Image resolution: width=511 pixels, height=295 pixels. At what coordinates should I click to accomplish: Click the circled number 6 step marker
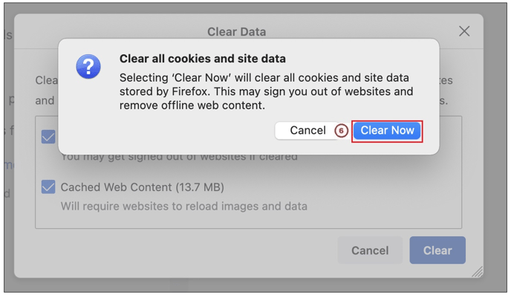pos(341,131)
